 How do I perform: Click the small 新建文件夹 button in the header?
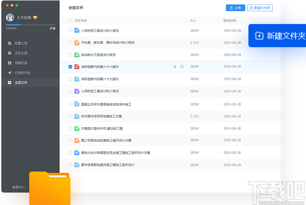pyautogui.click(x=260, y=8)
